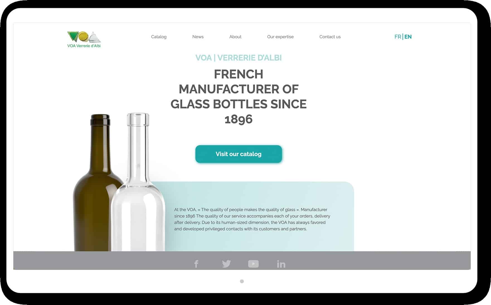Open the Facebook page icon
This screenshot has width=491, height=305.
click(196, 264)
